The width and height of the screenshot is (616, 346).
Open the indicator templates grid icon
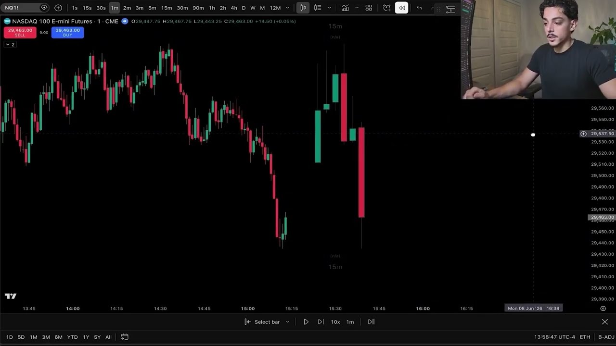369,8
